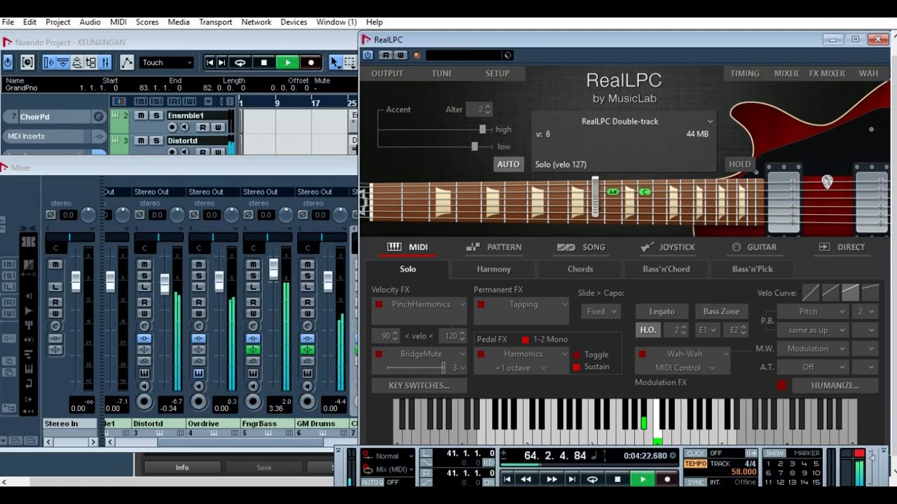Click the stop button in Nuendo project toolbar

click(263, 63)
